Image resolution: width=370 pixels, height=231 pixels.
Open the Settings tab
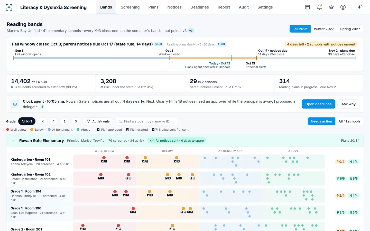click(265, 7)
